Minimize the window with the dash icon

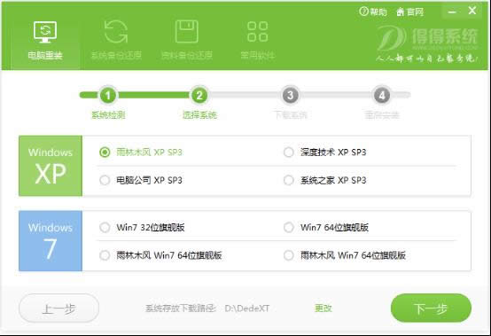point(452,12)
